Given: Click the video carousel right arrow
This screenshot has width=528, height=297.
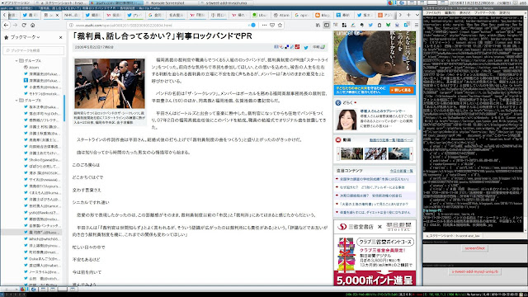Looking at the screenshot, I should pyautogui.click(x=412, y=154).
